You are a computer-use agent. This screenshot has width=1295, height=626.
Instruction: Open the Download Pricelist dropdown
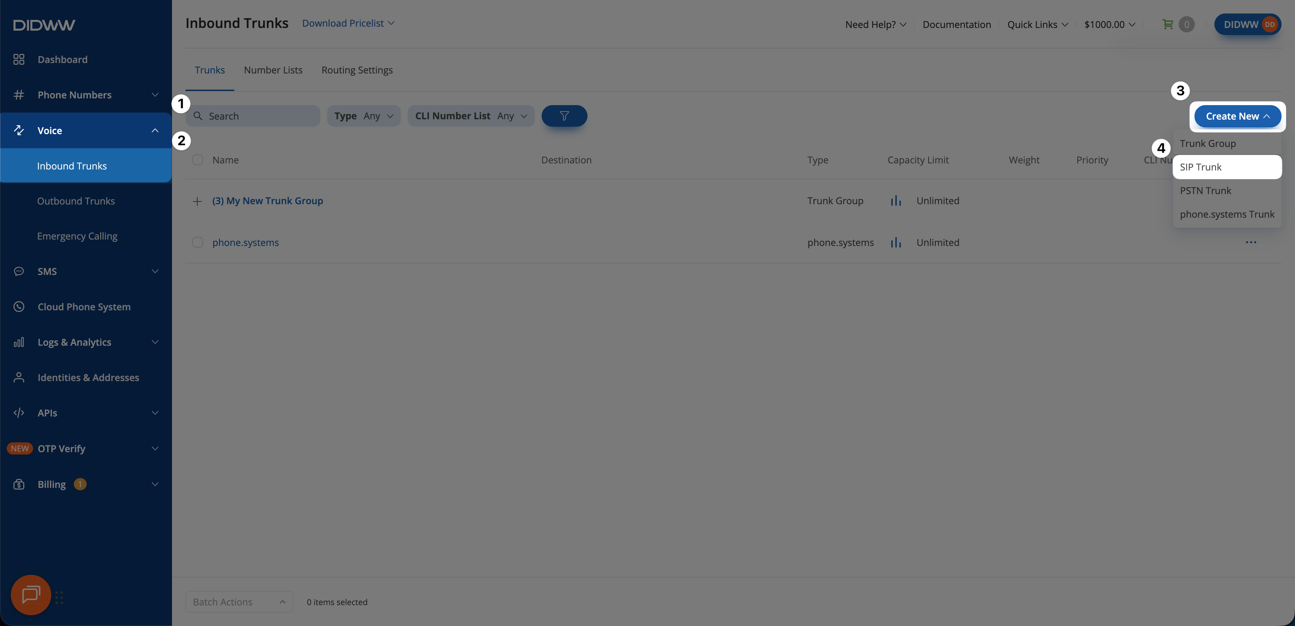click(348, 23)
